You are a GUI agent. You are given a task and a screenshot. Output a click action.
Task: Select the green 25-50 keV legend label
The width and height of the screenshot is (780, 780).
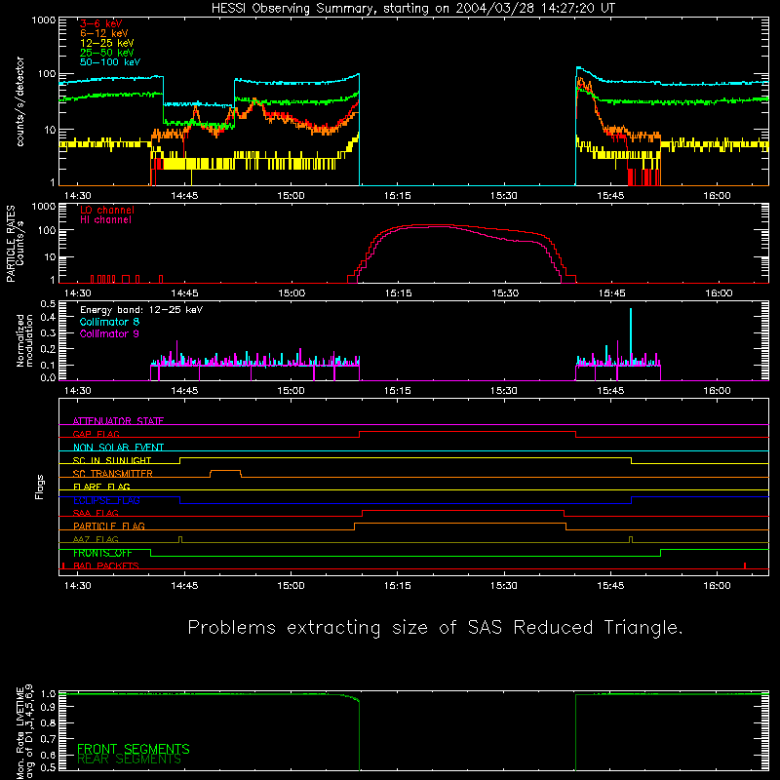[x=107, y=53]
